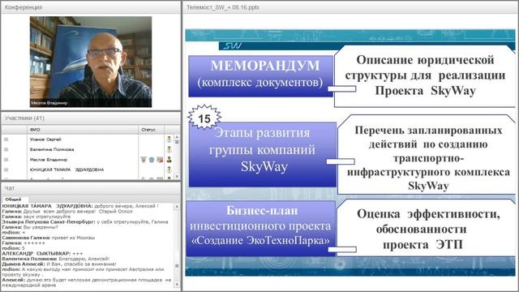The height and width of the screenshot is (292, 519).
Task: Click АЛЕКСАНДР СЫКТЫВКАР chat message
Action: [42, 253]
